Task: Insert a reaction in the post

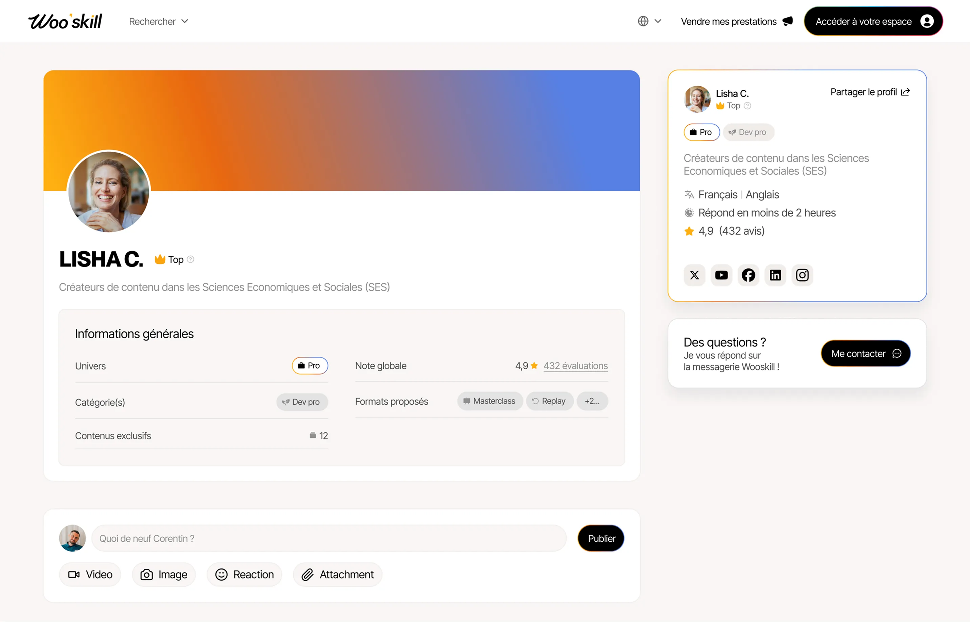Action: tap(244, 574)
